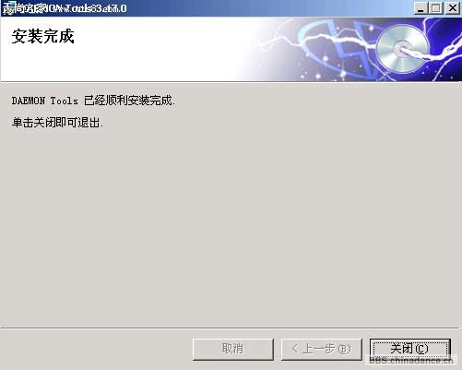Click the 已经顺利安装完成 message text
The height and width of the screenshot is (370, 462).
click(x=129, y=101)
